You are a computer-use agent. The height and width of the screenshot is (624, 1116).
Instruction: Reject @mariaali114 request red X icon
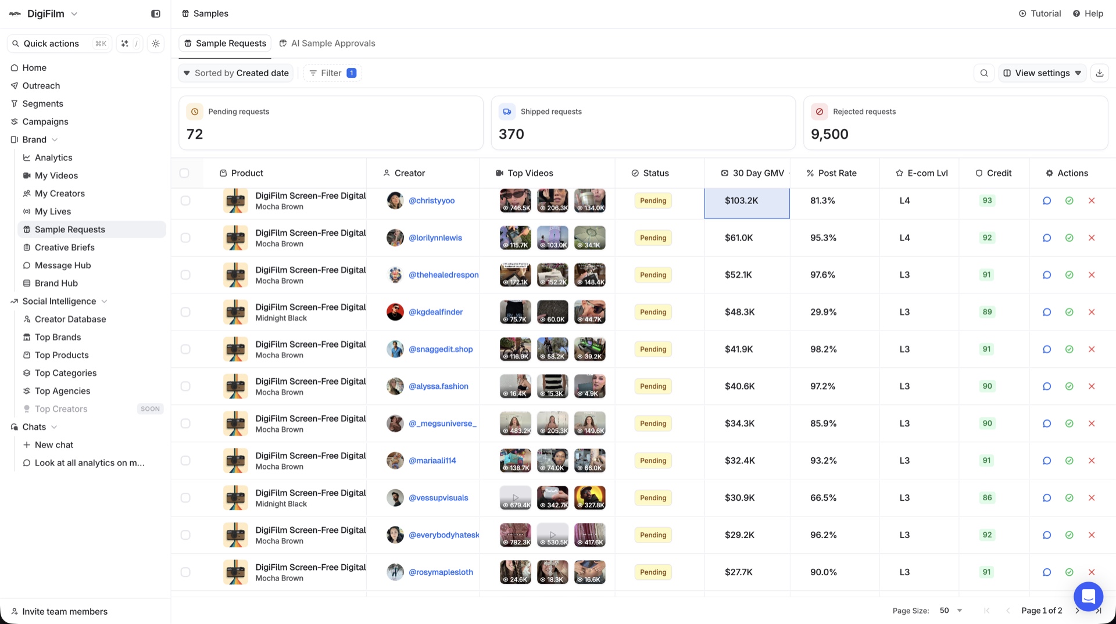(x=1092, y=461)
